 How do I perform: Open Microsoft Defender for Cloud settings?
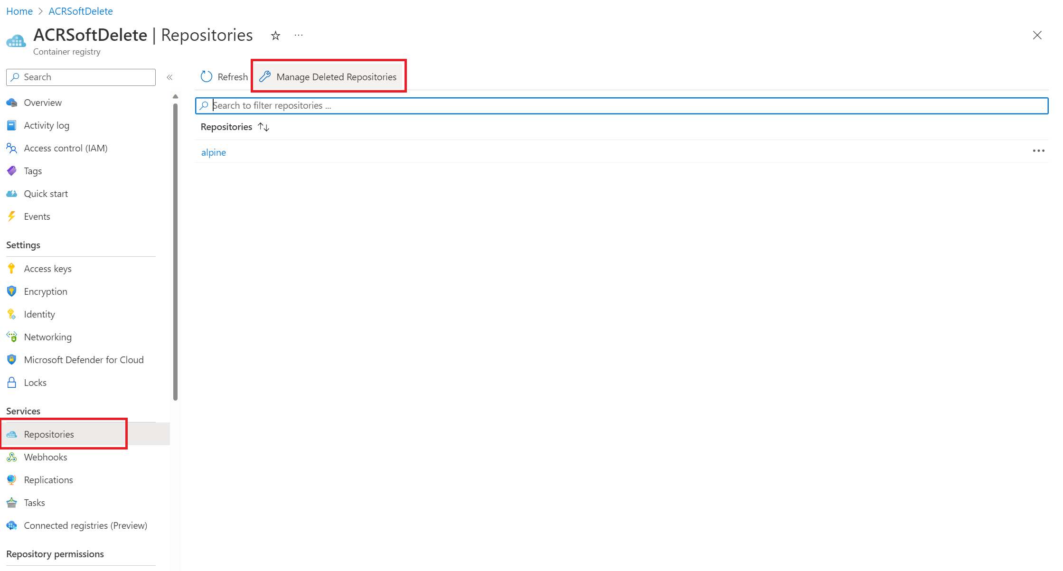83,359
